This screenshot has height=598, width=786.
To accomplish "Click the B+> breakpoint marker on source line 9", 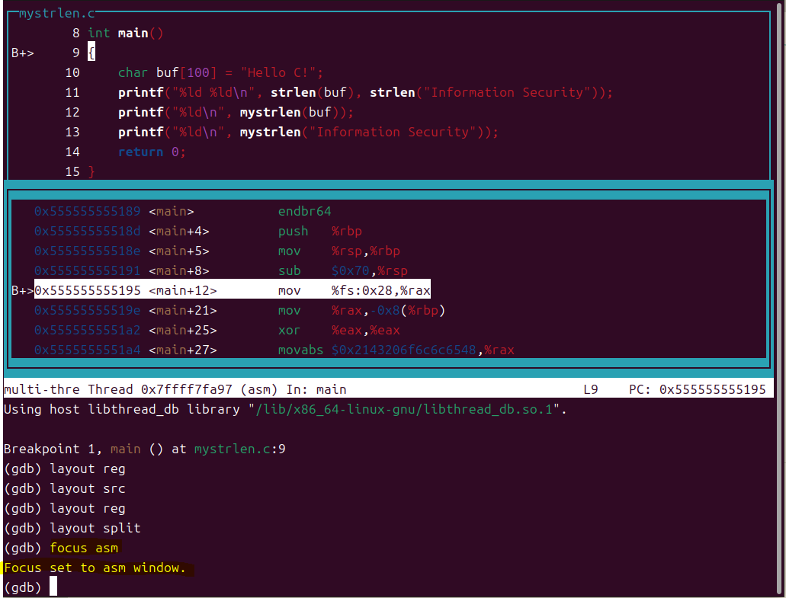I will tap(23, 53).
